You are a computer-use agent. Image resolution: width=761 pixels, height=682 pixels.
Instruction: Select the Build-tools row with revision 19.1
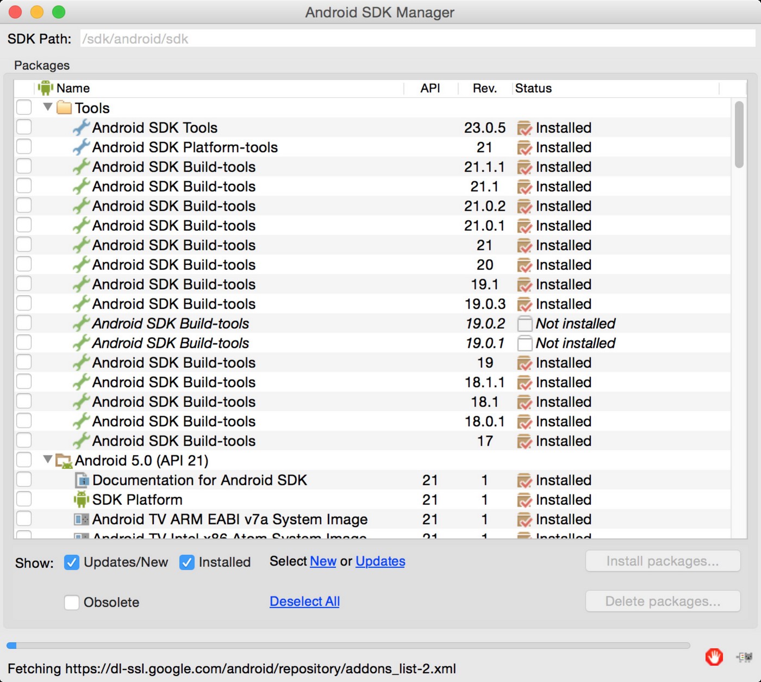click(x=372, y=284)
